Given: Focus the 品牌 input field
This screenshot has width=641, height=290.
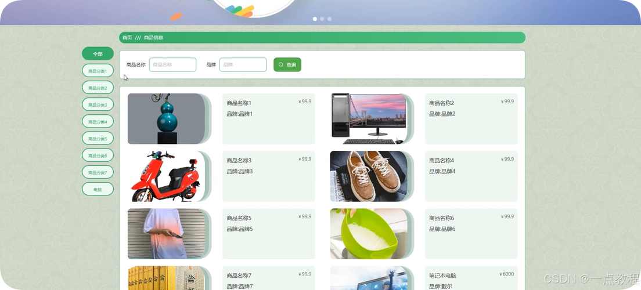Looking at the screenshot, I should pyautogui.click(x=243, y=64).
